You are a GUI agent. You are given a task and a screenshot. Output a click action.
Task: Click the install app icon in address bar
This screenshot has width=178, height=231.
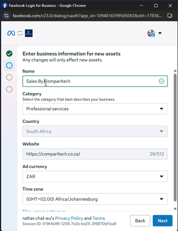pyautogui.click(x=170, y=16)
